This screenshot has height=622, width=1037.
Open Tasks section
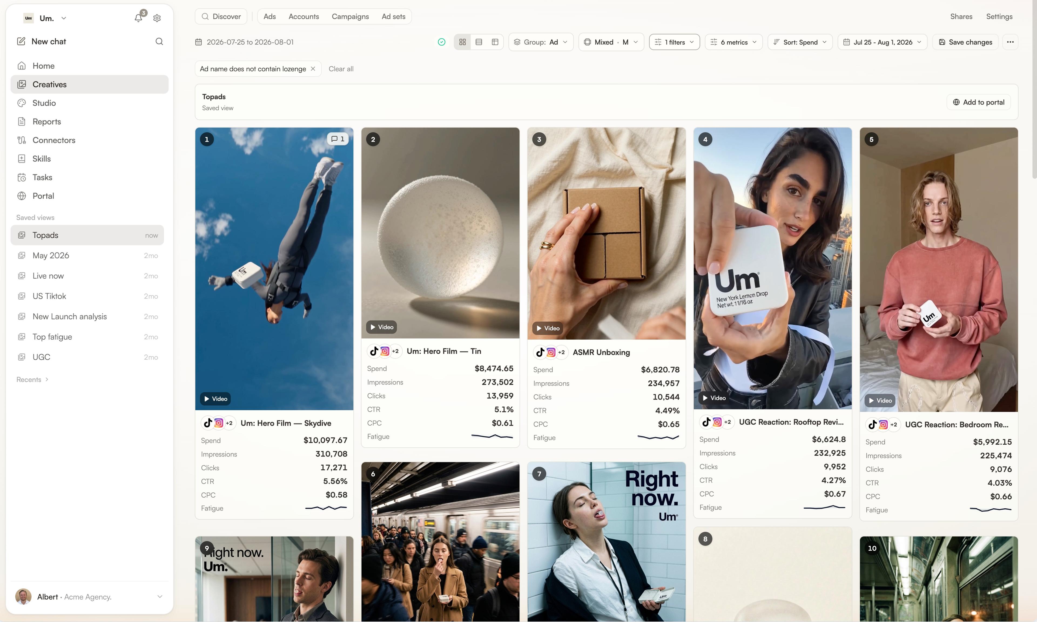click(x=90, y=177)
